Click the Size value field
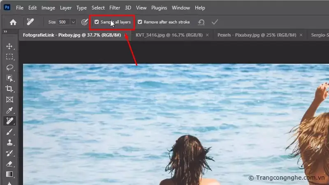Viewport: 329px width, 185px height. click(x=64, y=22)
